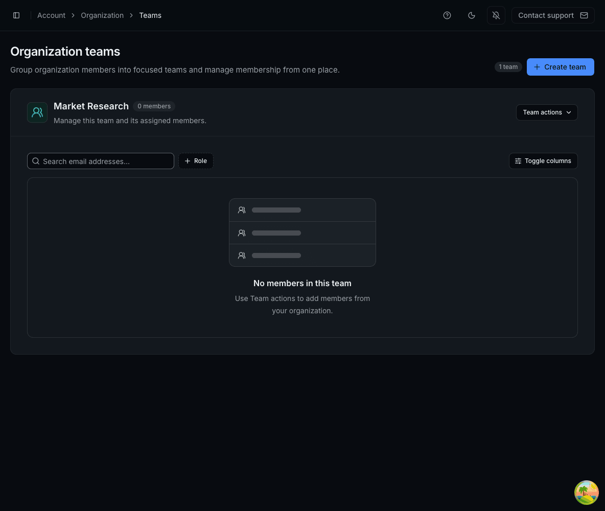The width and height of the screenshot is (605, 511).
Task: Click the search magnifier icon
Action: [36, 161]
